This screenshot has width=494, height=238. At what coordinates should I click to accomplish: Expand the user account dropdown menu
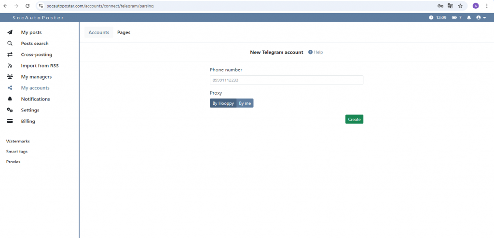click(480, 17)
